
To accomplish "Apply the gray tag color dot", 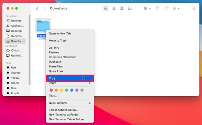I will (x=82, y=90).
